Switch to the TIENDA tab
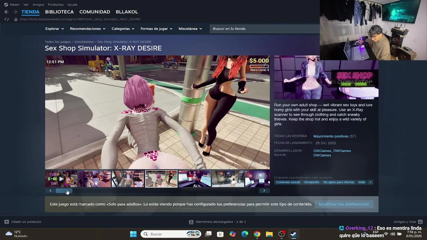Image resolution: width=427 pixels, height=240 pixels. coord(30,12)
